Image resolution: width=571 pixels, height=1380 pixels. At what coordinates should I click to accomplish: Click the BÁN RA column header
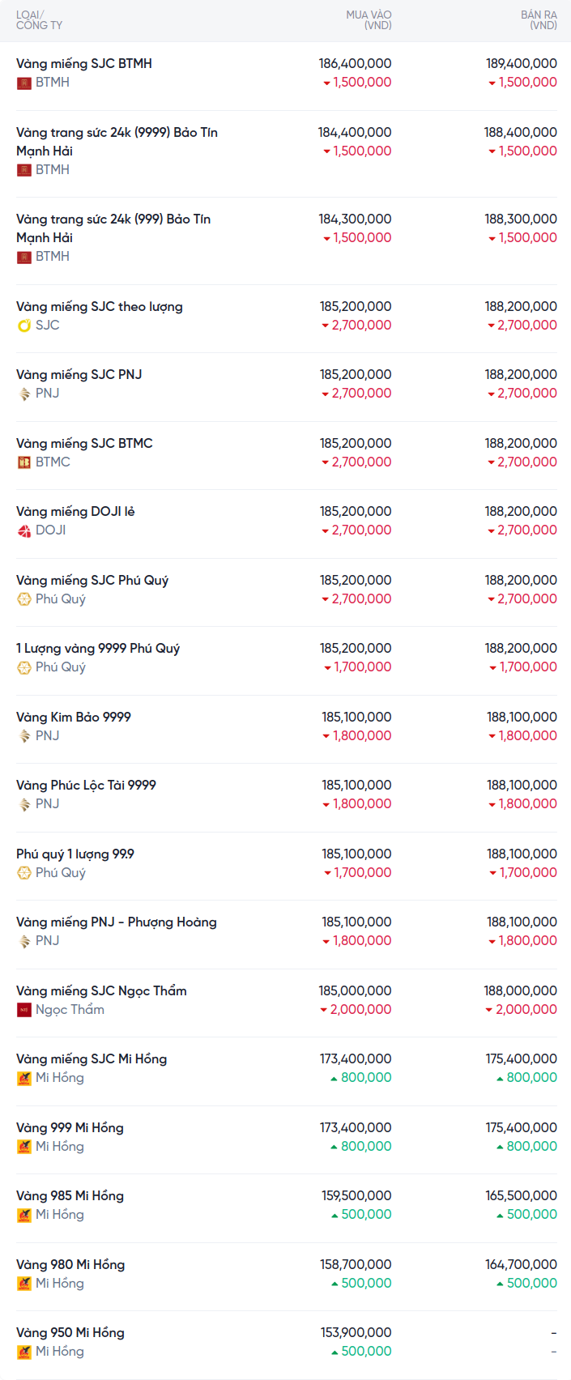point(539,20)
